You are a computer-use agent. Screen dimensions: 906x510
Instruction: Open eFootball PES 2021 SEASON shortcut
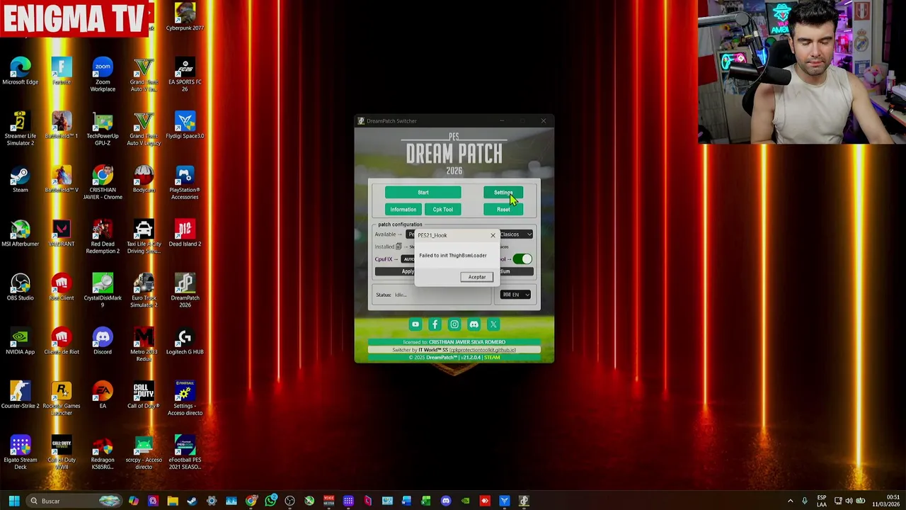(x=185, y=453)
